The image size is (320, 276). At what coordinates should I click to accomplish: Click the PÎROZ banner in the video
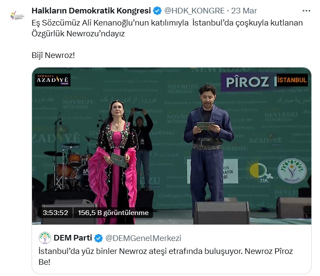[x=249, y=82]
